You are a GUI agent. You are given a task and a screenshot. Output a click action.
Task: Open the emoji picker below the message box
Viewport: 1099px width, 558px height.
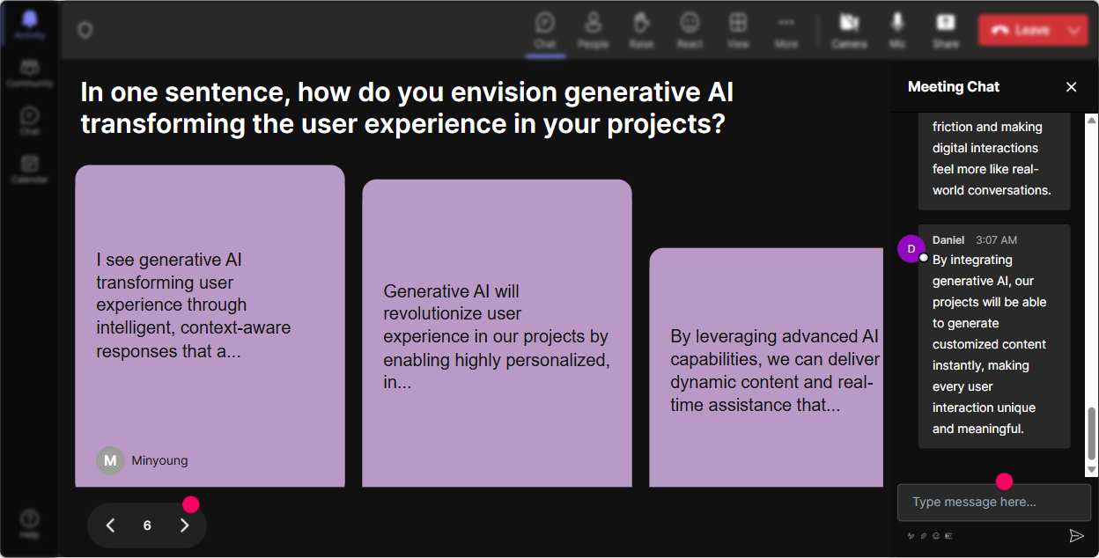935,535
